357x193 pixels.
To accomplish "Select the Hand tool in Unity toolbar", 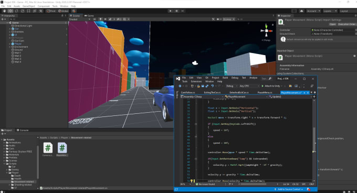I will point(4,11).
